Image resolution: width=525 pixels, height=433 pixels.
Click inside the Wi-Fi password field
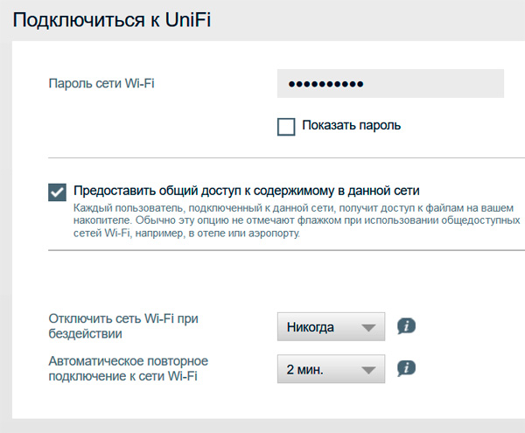pyautogui.click(x=390, y=84)
